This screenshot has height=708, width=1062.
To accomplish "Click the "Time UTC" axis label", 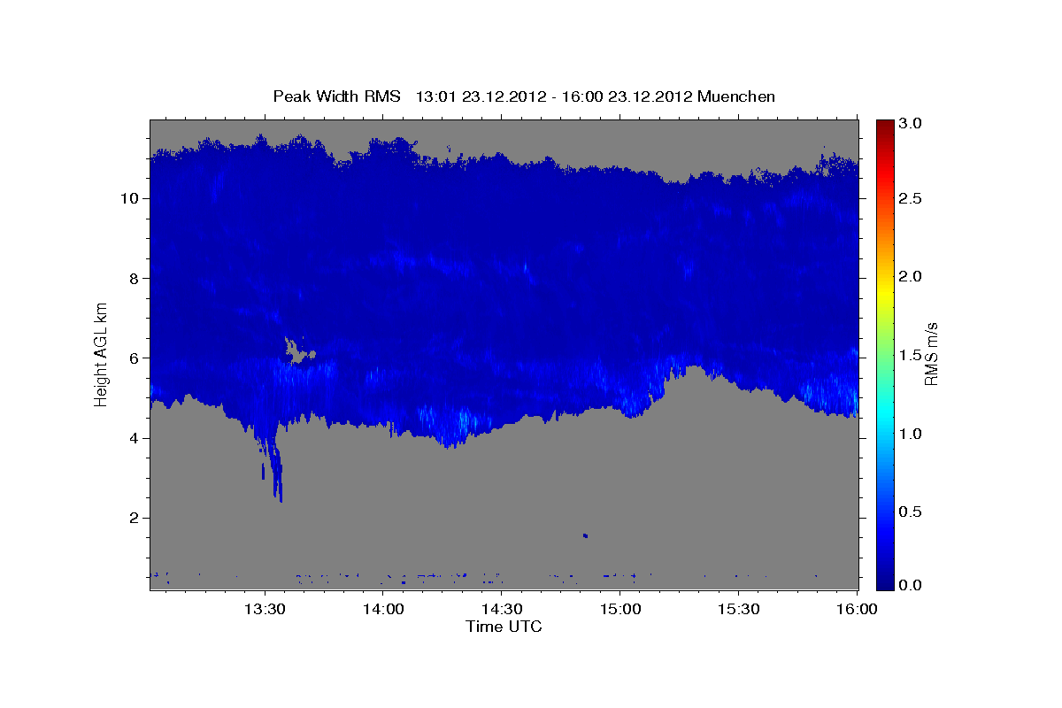I will [504, 627].
